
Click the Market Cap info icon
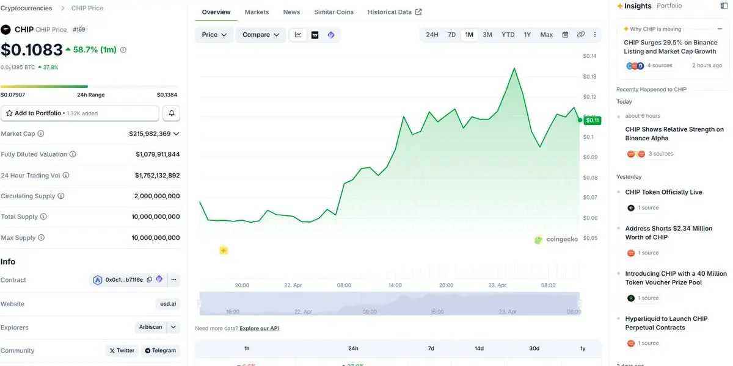(x=41, y=134)
